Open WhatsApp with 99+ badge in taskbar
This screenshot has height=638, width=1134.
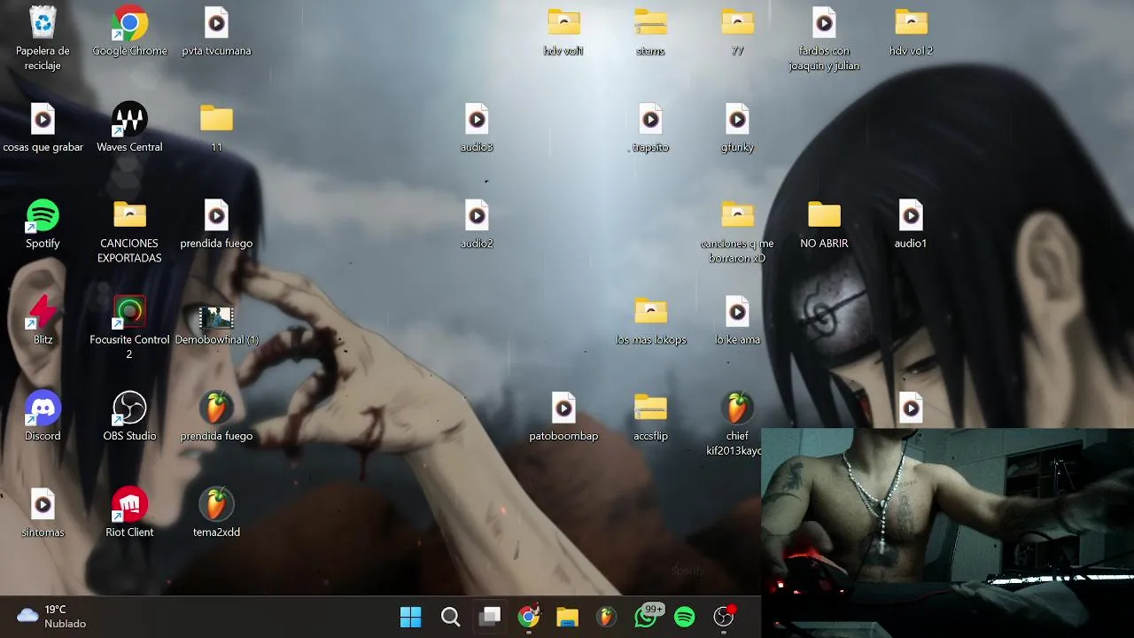[647, 617]
